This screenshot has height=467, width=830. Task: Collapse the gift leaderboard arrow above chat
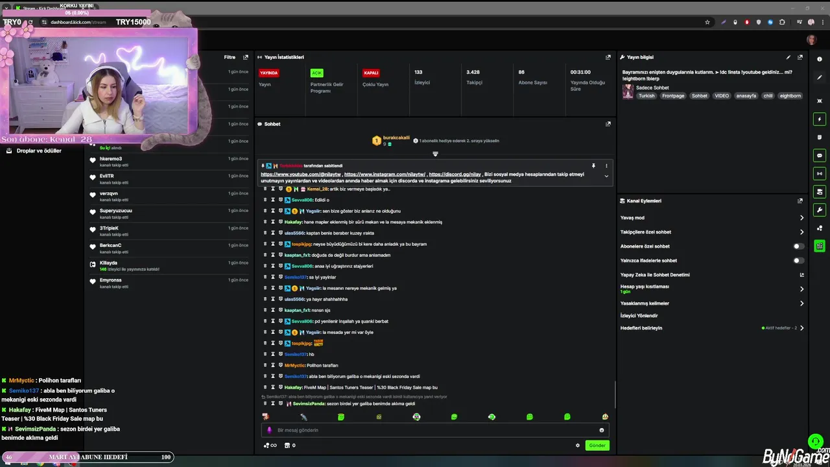[x=435, y=154]
